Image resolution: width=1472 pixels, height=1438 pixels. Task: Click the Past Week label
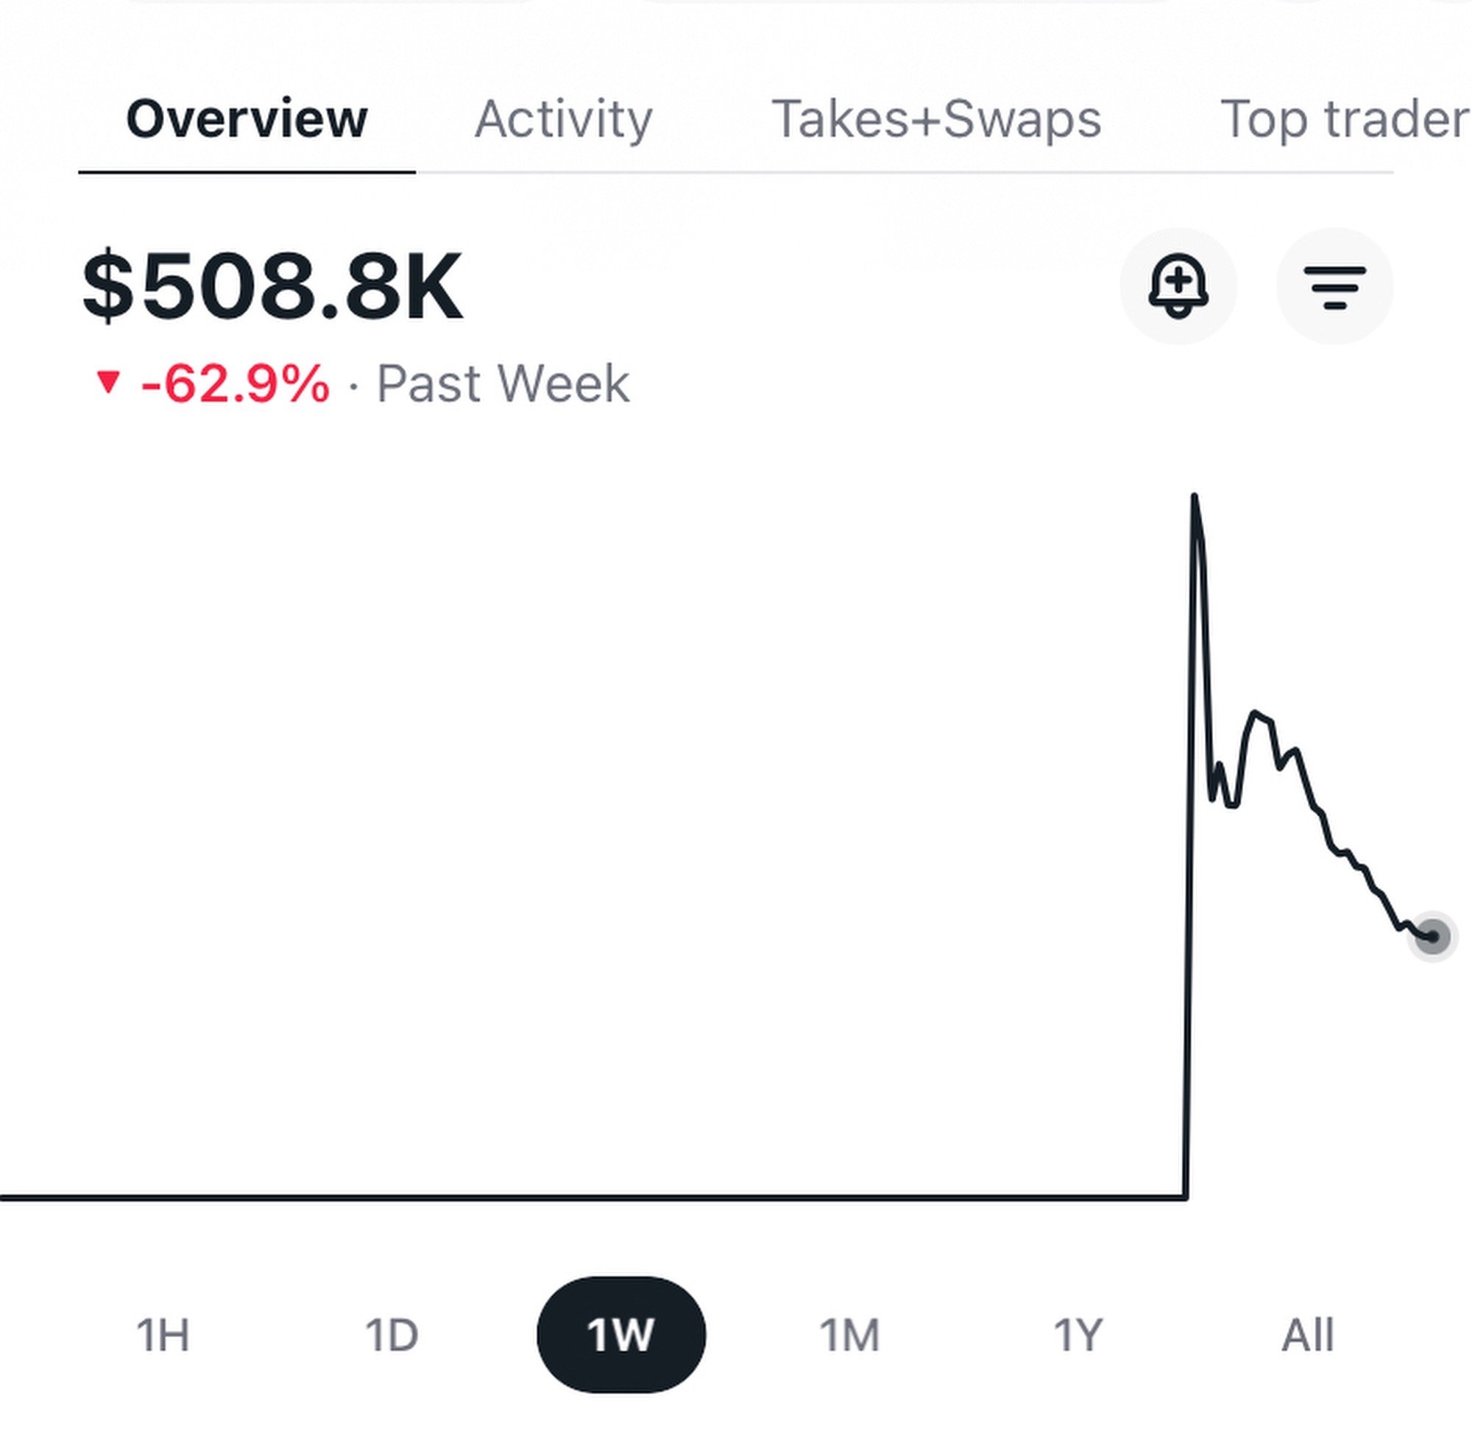click(x=503, y=383)
